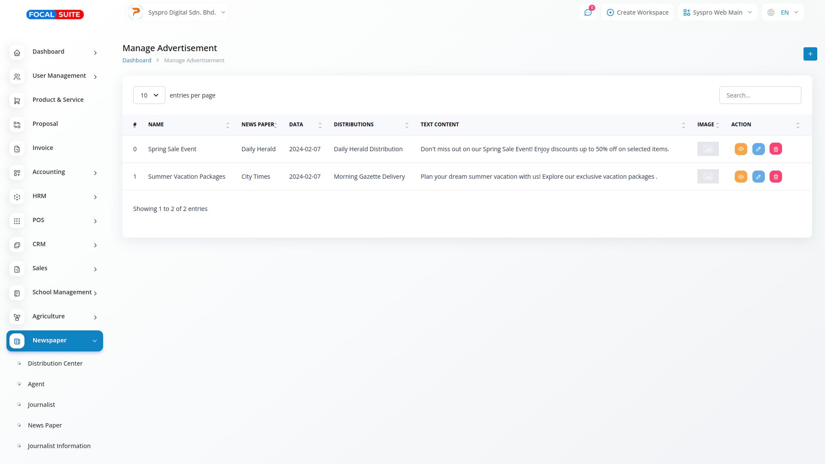Click the Focal Suite logo
The image size is (825, 464).
click(55, 15)
